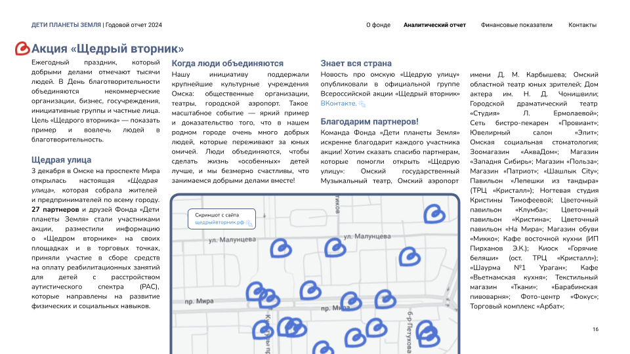Viewport: 630px width, 354px height.
Task: Click the left пр. Мира map label
Action: click(x=199, y=301)
